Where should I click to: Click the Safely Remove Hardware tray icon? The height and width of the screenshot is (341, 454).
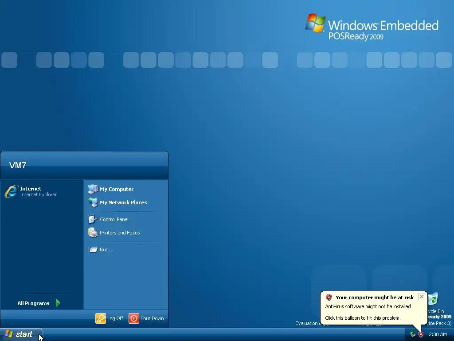[x=413, y=334]
